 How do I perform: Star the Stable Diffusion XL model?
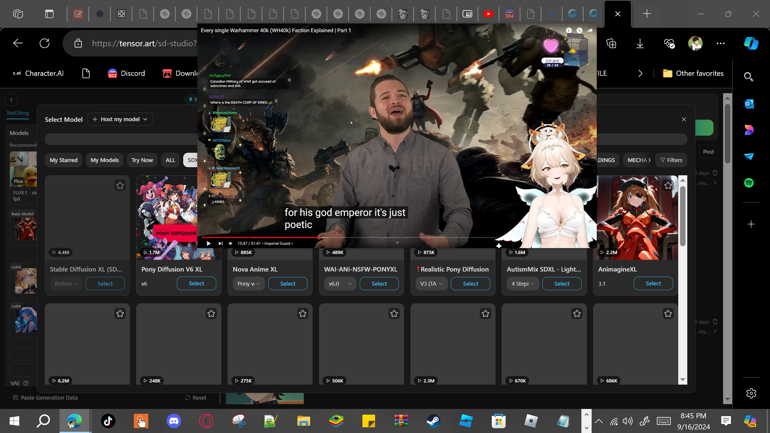(x=120, y=186)
